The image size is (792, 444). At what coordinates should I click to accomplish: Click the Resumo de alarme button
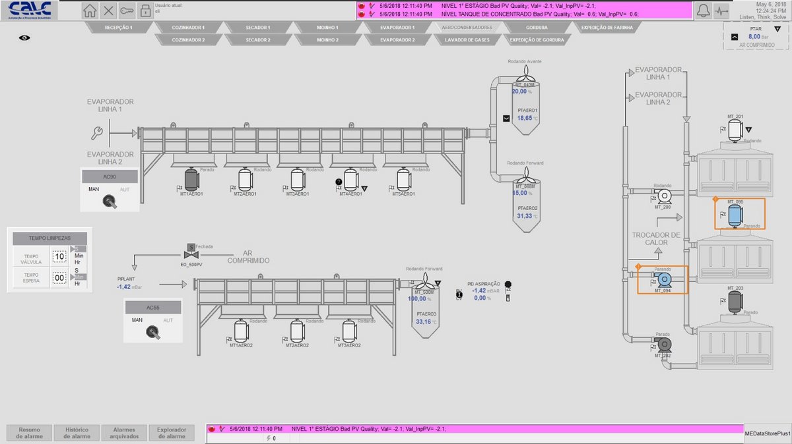coord(29,432)
